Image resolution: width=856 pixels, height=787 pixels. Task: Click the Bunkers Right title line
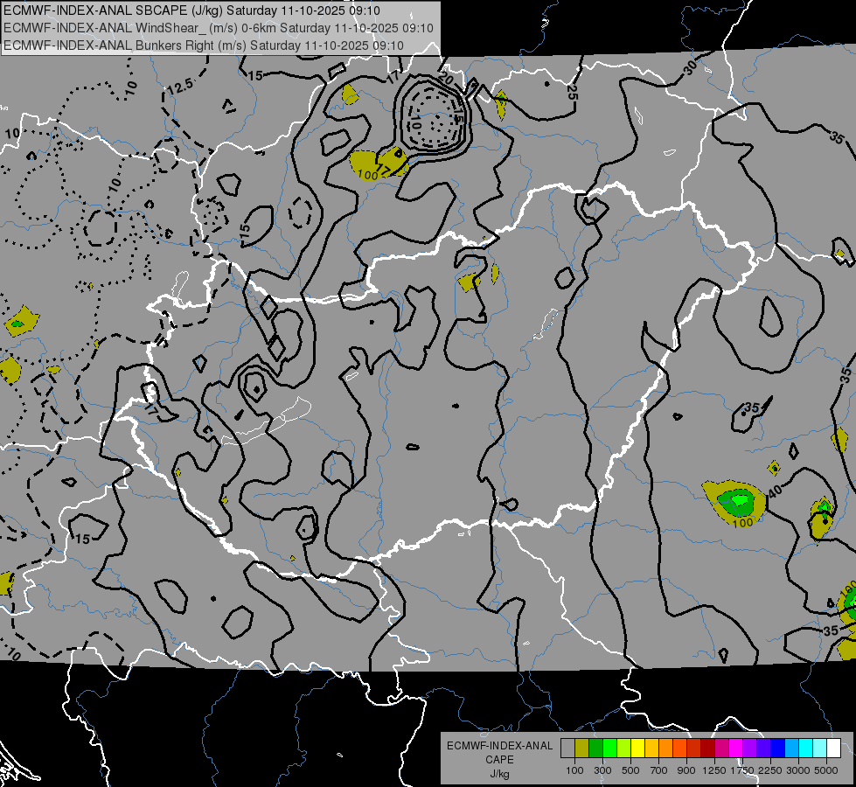pyautogui.click(x=204, y=45)
